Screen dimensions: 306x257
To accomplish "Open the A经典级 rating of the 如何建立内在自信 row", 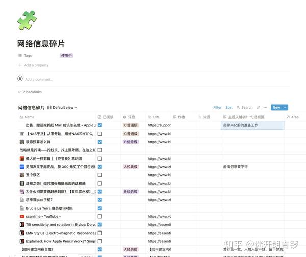I will (x=131, y=249).
